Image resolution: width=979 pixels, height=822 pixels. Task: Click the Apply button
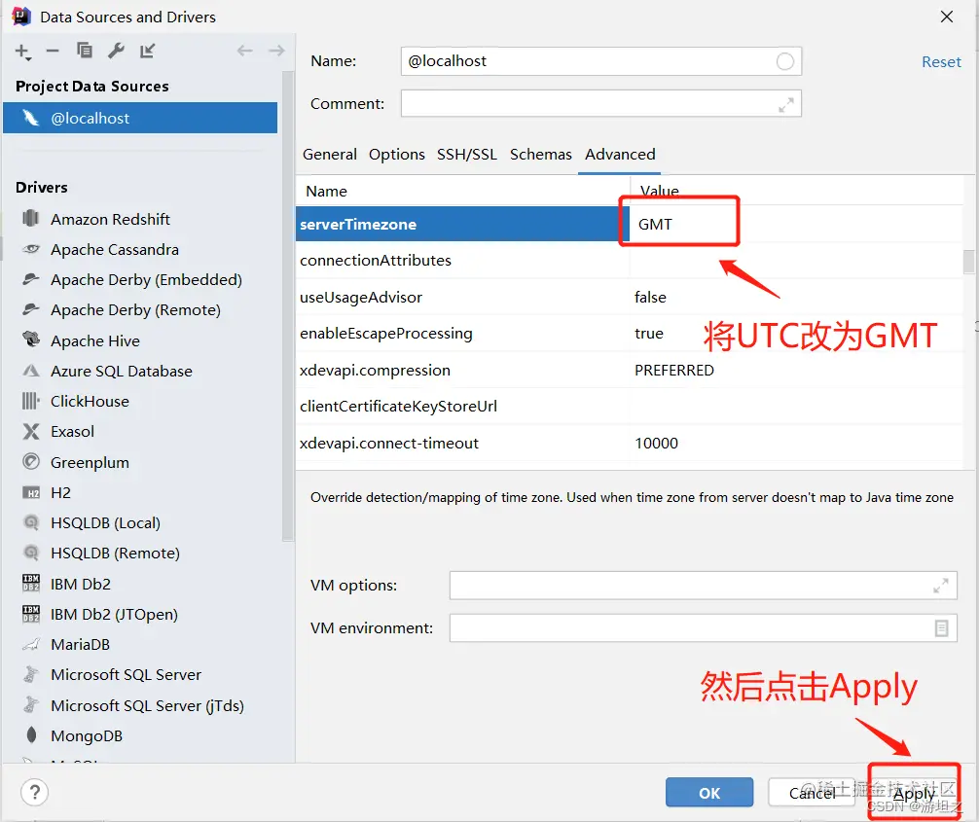914,793
